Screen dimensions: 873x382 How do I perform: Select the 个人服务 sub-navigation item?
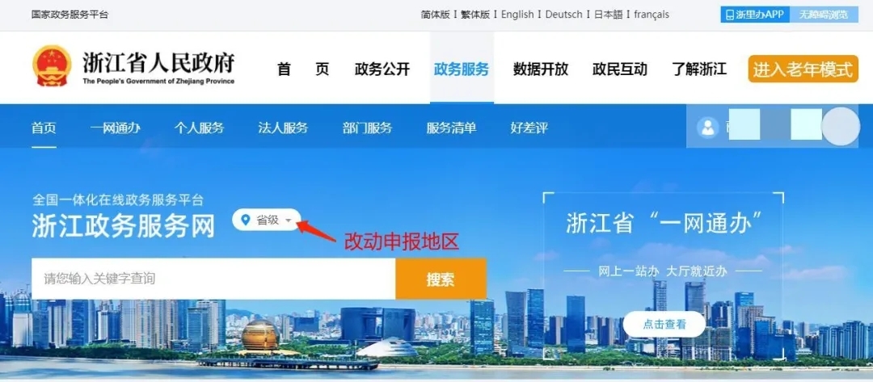click(x=199, y=128)
